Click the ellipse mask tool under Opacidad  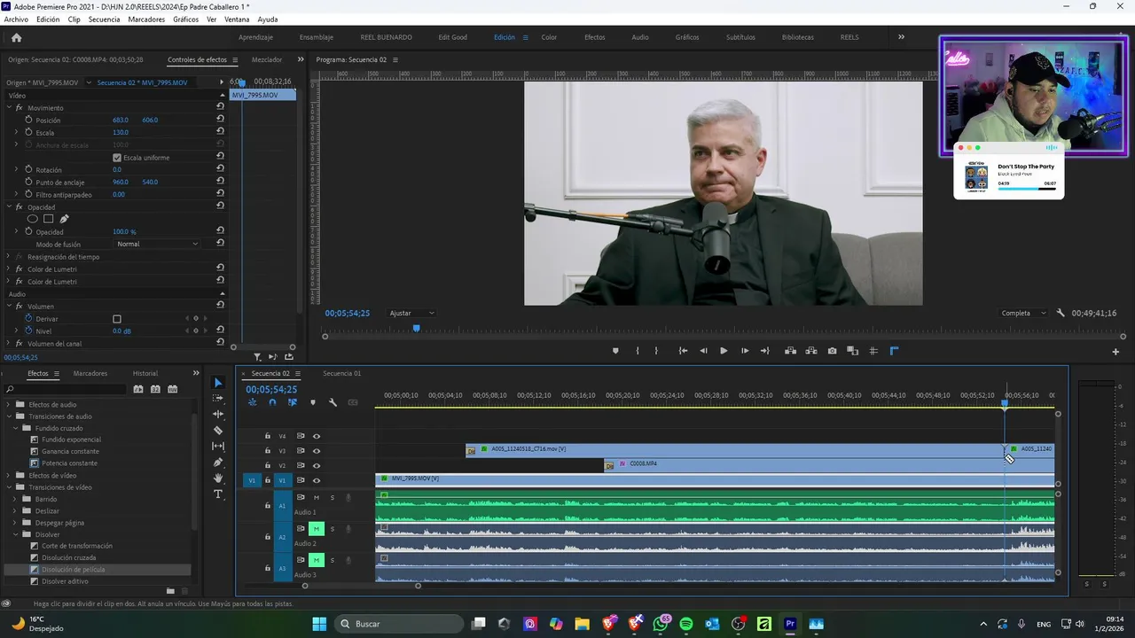click(33, 219)
